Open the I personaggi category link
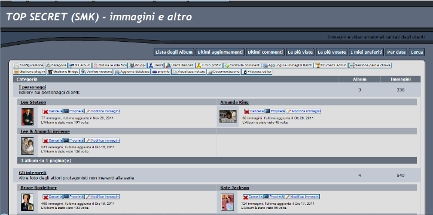 coord(32,87)
